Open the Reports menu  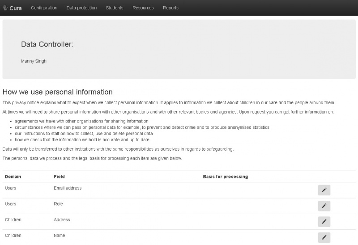coord(170,8)
